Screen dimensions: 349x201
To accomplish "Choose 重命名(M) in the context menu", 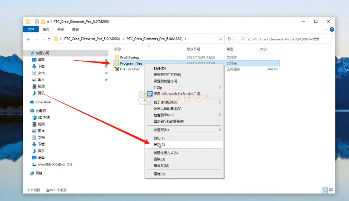I will [x=161, y=166].
